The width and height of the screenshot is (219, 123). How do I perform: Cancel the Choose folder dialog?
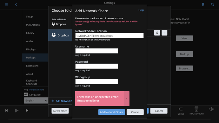coord(159,111)
